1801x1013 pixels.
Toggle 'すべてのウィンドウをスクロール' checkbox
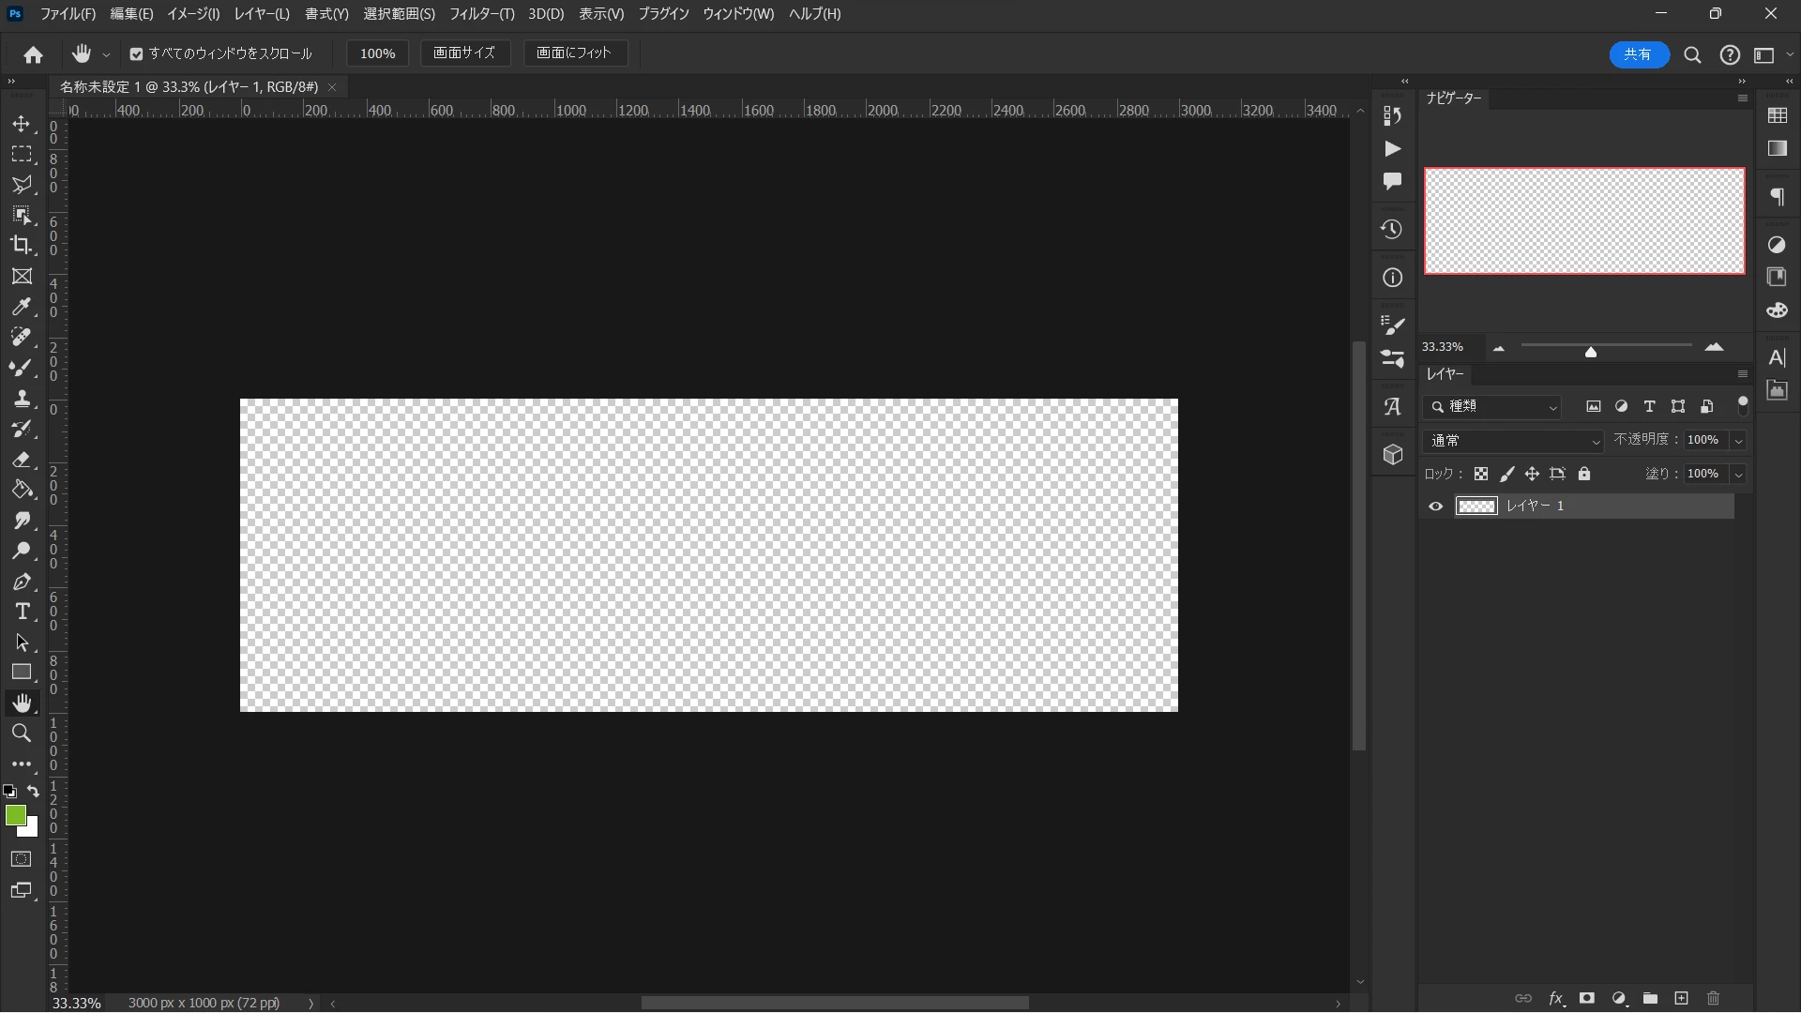(x=137, y=54)
